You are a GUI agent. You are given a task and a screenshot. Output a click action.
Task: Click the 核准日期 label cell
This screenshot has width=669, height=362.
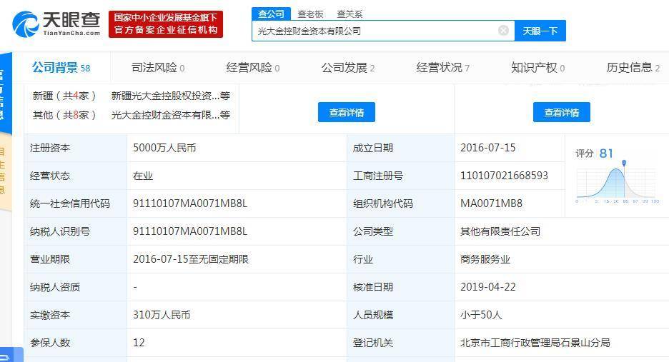(401, 287)
